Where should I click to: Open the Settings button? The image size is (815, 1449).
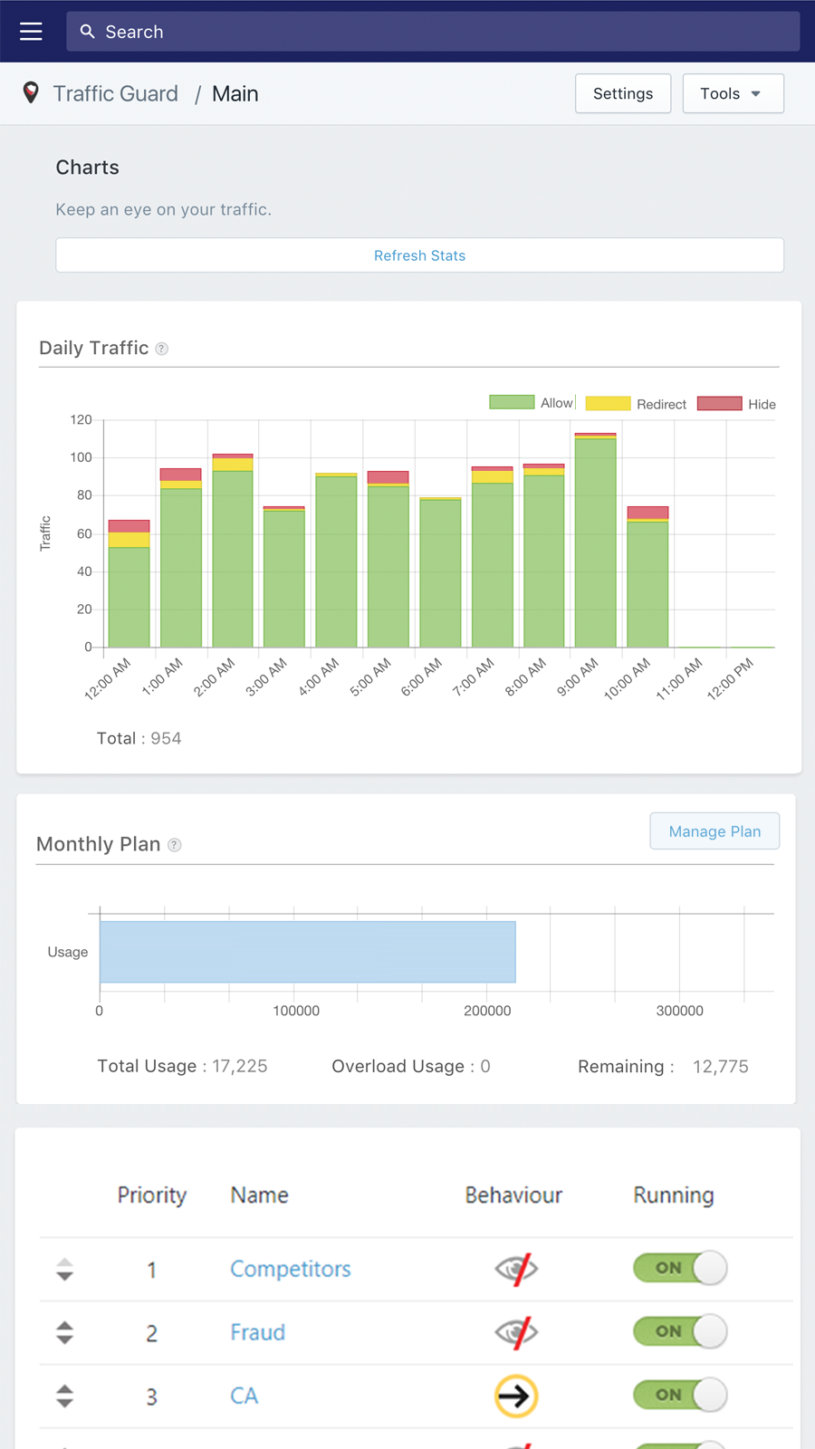tap(623, 93)
